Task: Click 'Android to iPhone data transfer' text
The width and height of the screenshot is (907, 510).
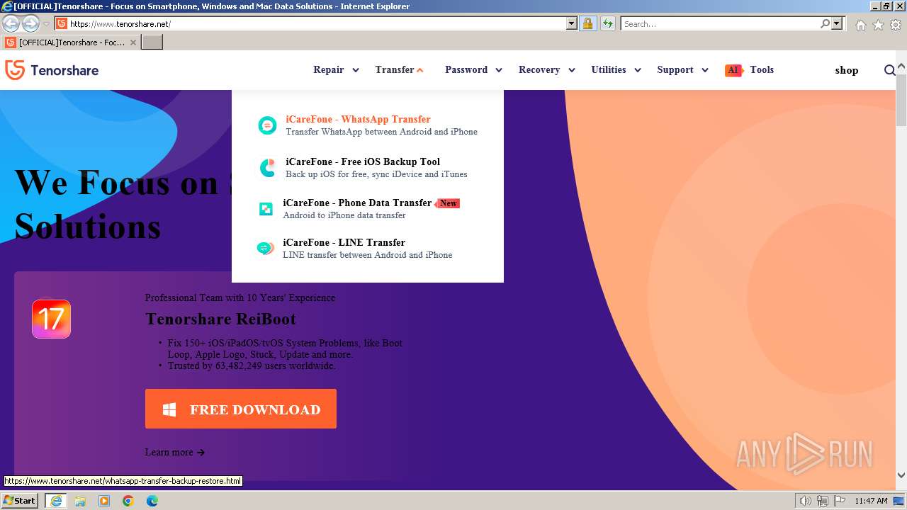Action: click(x=344, y=215)
